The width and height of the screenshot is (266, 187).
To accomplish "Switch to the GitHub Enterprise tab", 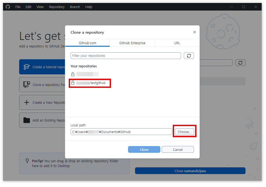I will [132, 43].
